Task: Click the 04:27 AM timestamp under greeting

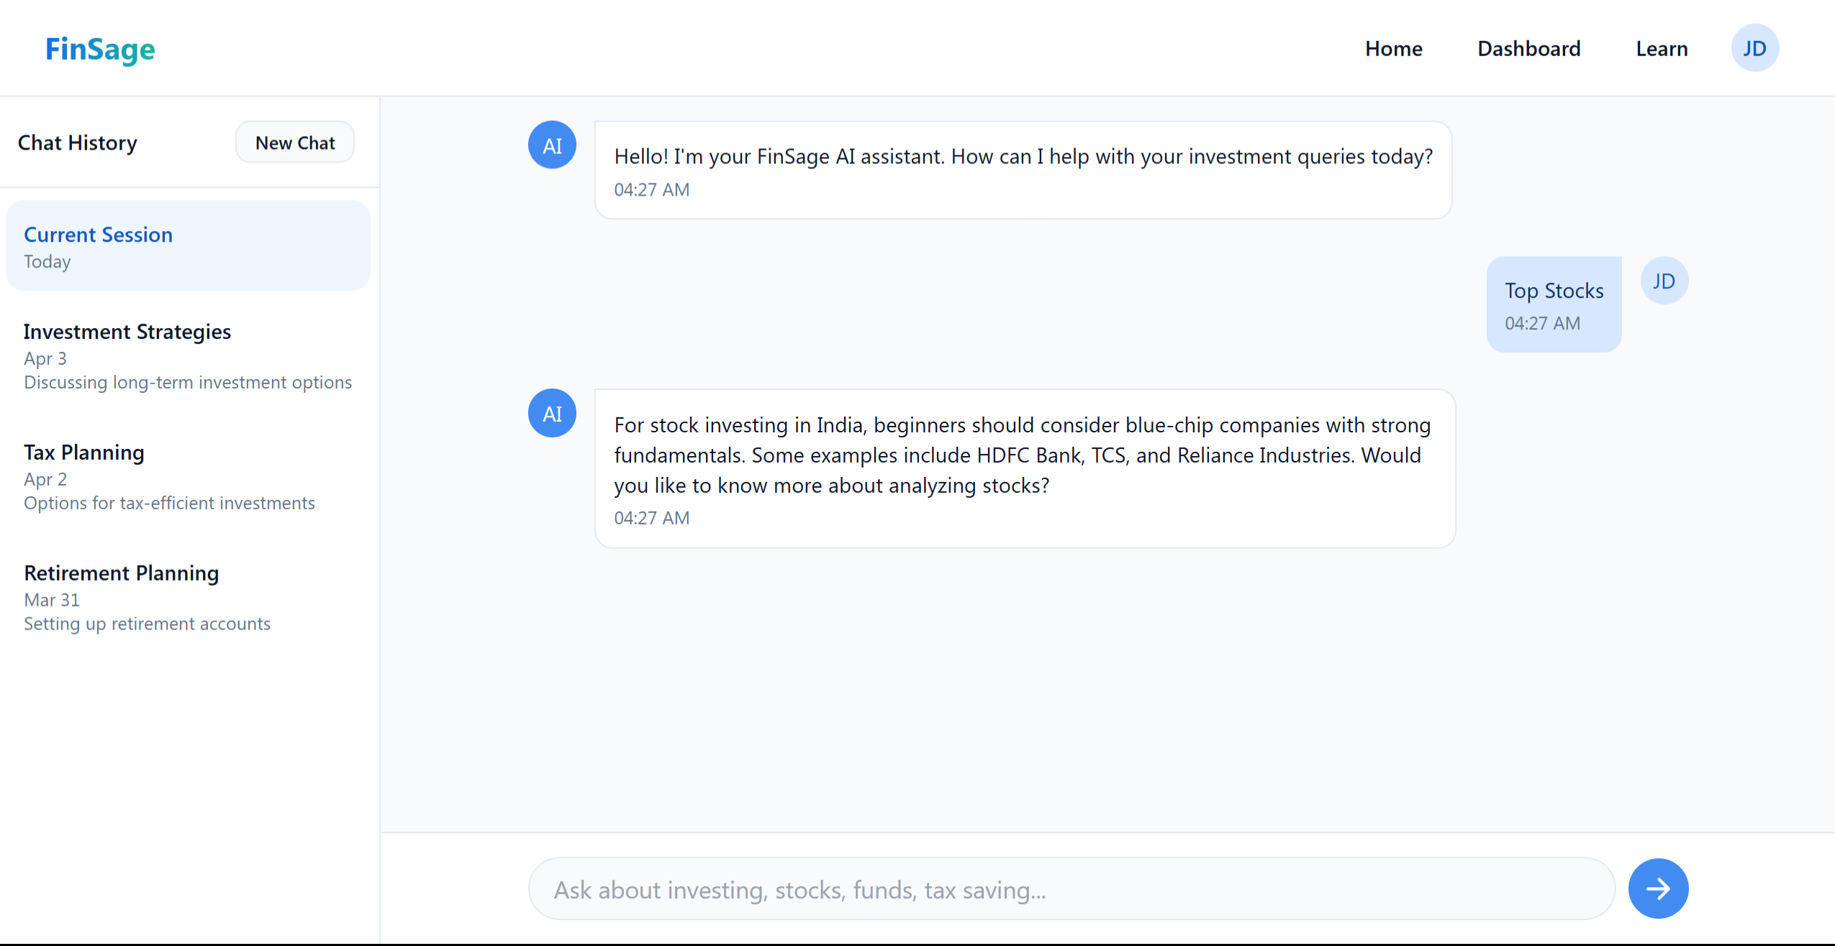Action: (x=651, y=190)
